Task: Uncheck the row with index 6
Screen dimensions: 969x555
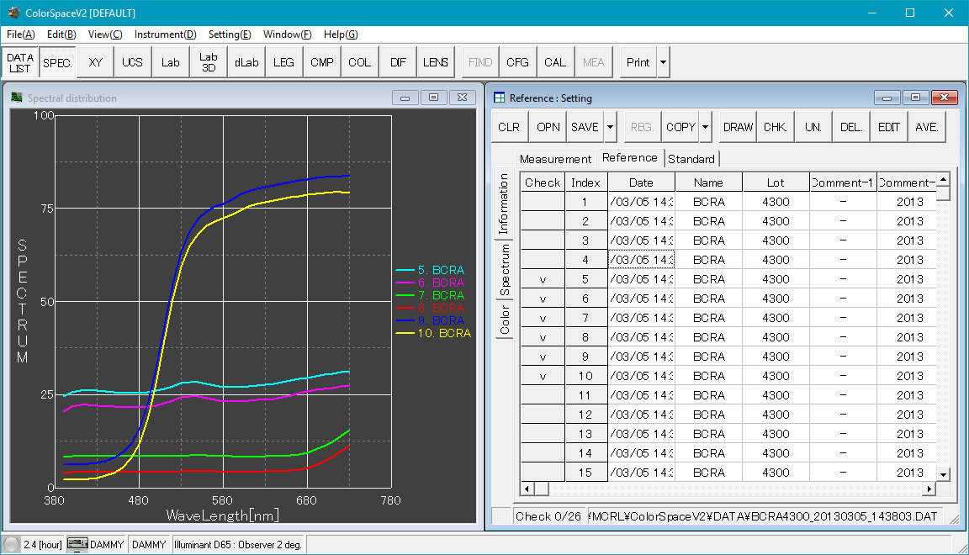Action: 543,299
